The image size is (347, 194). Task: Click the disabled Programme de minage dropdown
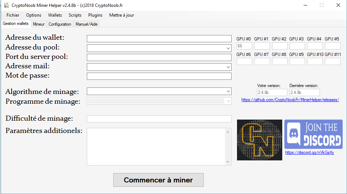click(159, 101)
